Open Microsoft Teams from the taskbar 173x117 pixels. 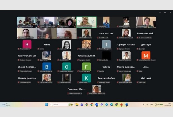(x=82, y=105)
